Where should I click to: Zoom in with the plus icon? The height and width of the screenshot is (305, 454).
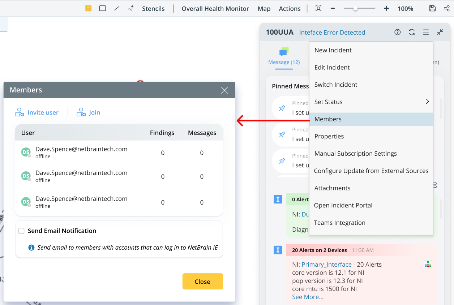[386, 8]
